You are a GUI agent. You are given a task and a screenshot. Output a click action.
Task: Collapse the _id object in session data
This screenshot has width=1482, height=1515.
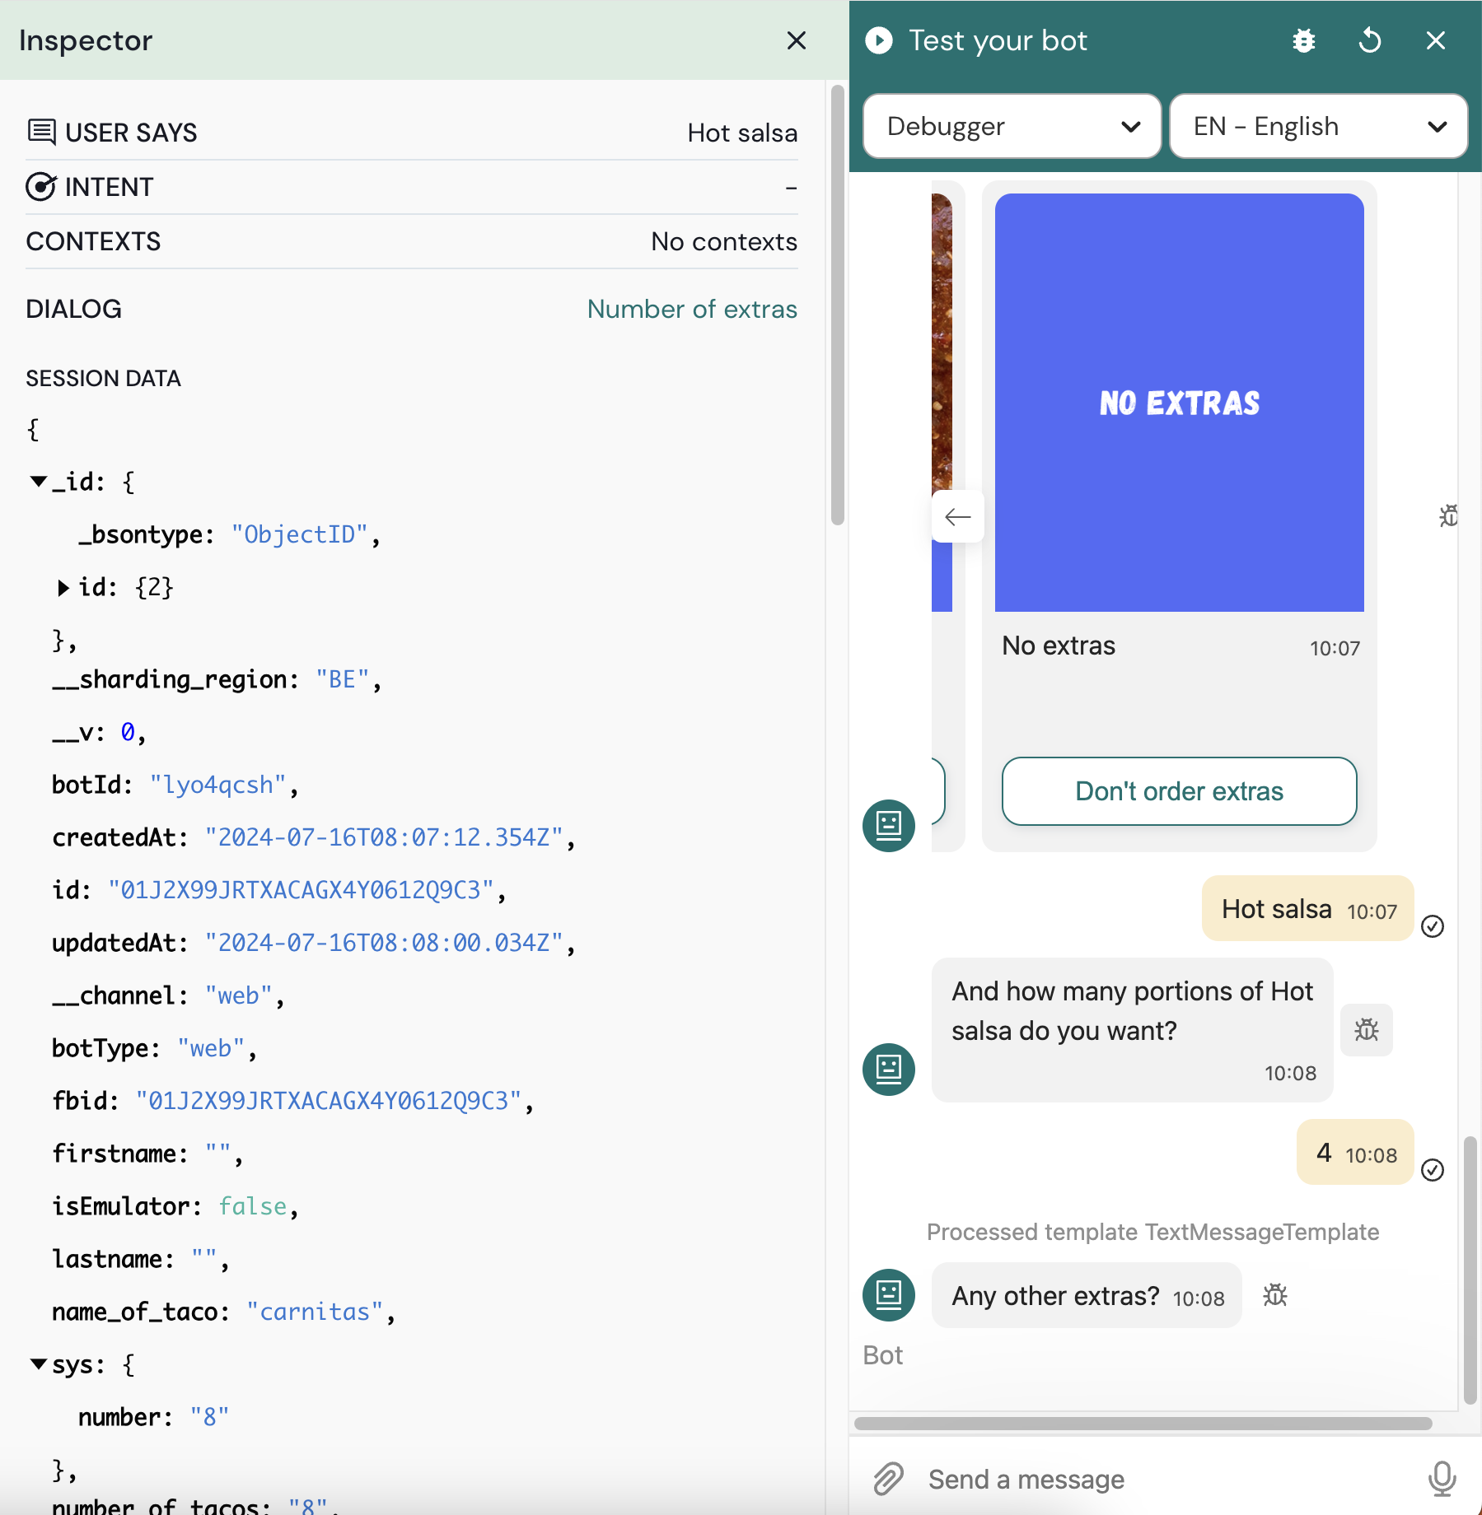pyautogui.click(x=38, y=482)
